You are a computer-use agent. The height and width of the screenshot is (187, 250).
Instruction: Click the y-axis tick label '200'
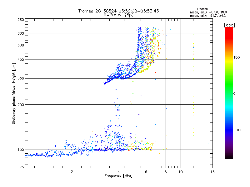(21, 105)
